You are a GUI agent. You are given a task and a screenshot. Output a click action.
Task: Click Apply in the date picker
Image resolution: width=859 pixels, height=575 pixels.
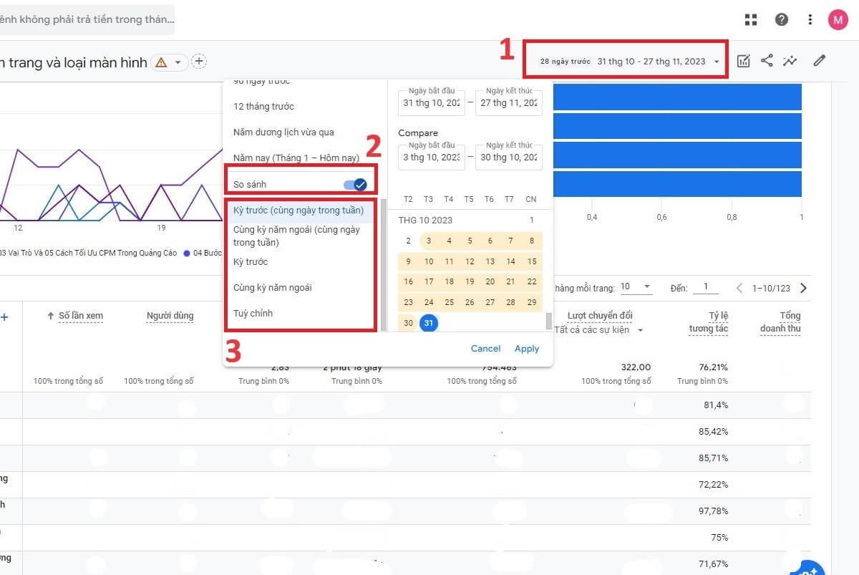point(527,349)
